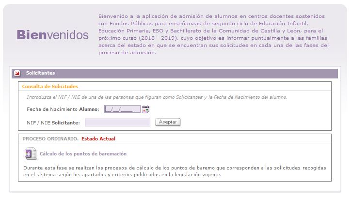The image size is (352, 199).
Task: Collapse the Solicitantes section arrow icon
Action: [17, 73]
